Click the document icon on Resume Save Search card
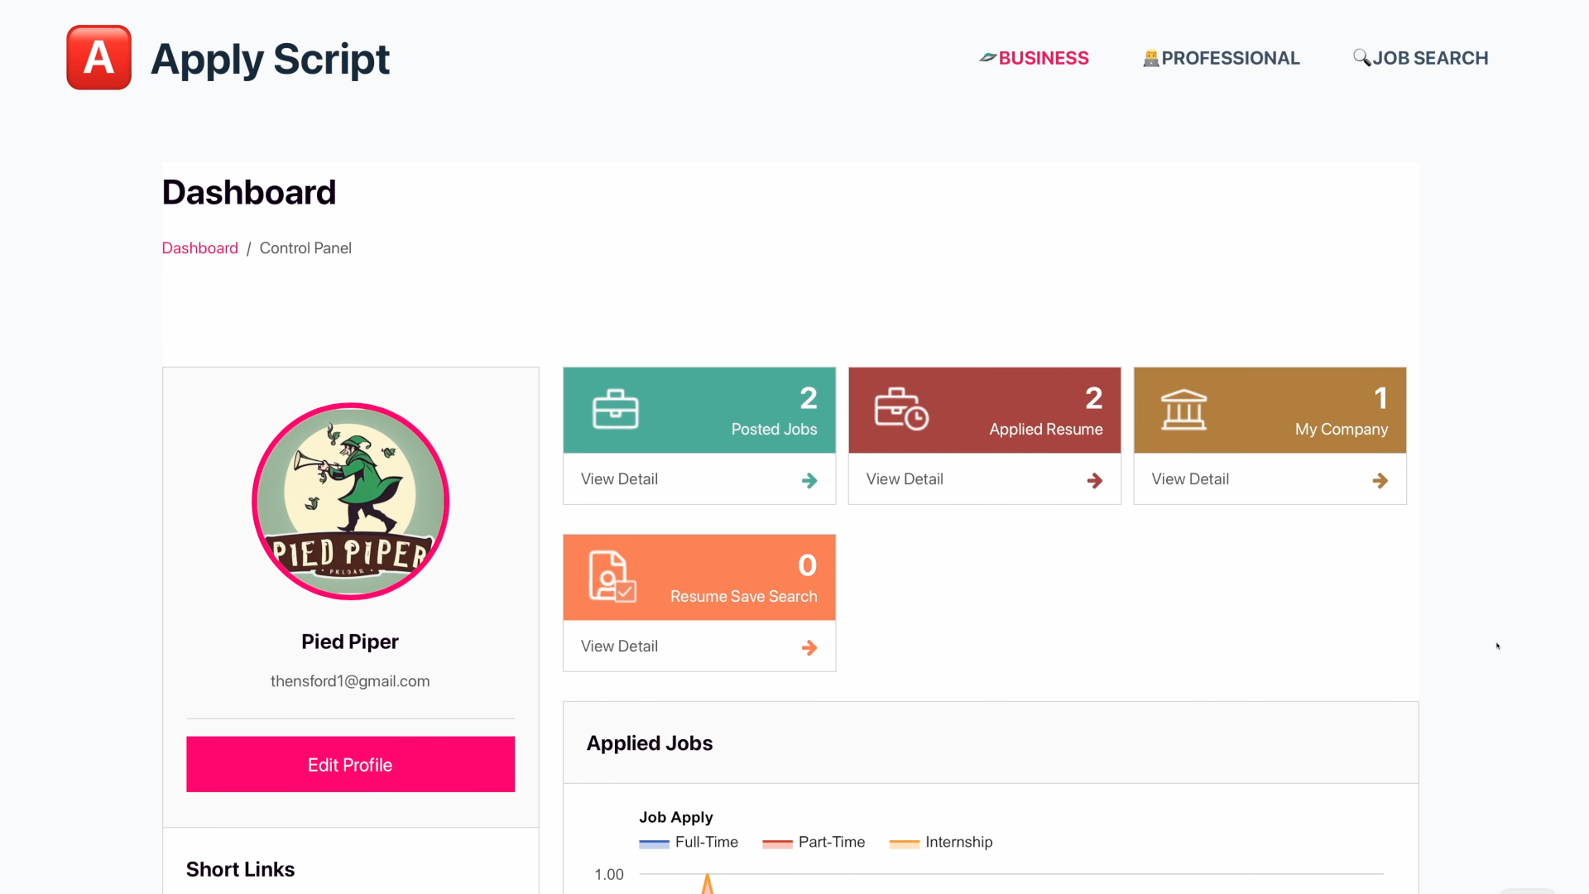This screenshot has height=894, width=1589. point(612,576)
